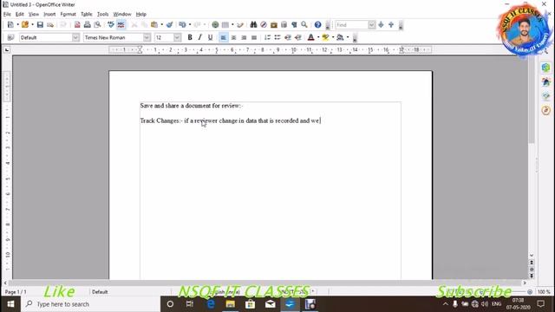Set Align Right
The width and height of the screenshot is (555, 312).
[244, 37]
